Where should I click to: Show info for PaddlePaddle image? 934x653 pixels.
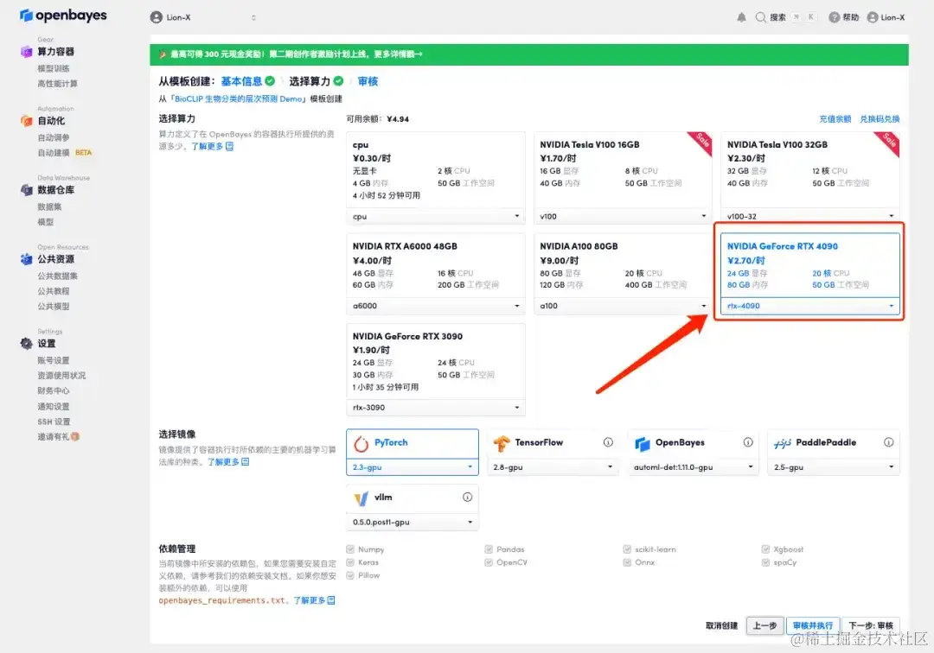889,442
